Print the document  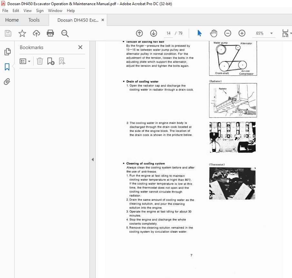pos(50,33)
